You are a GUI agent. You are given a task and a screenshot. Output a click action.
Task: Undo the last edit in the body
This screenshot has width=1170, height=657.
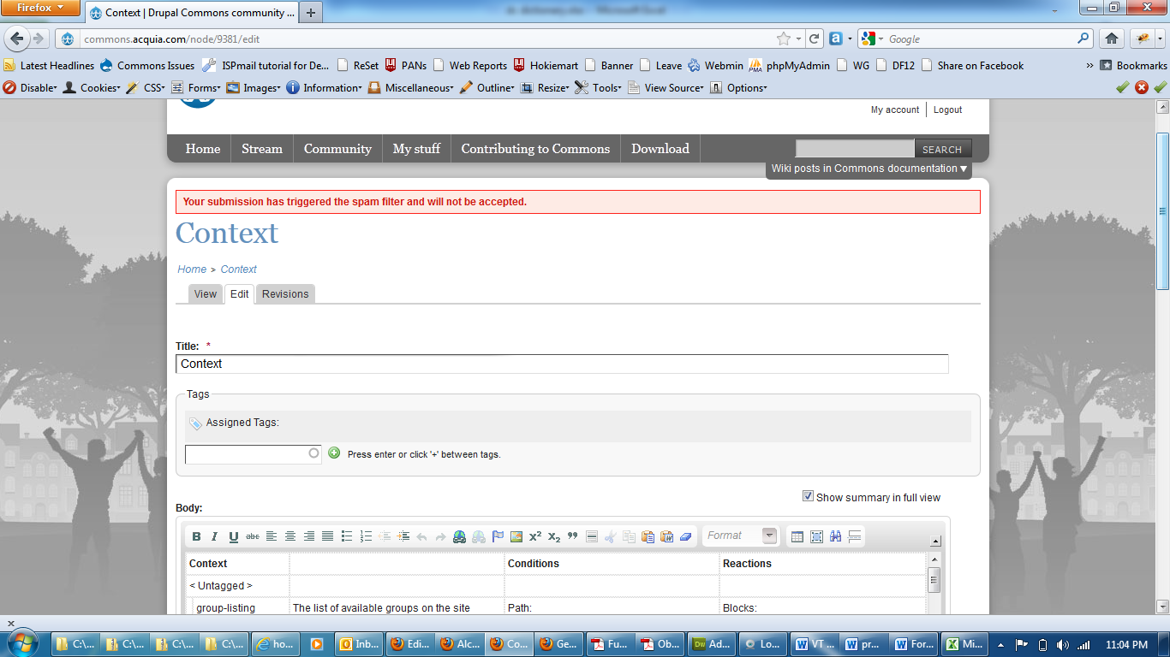tap(421, 536)
